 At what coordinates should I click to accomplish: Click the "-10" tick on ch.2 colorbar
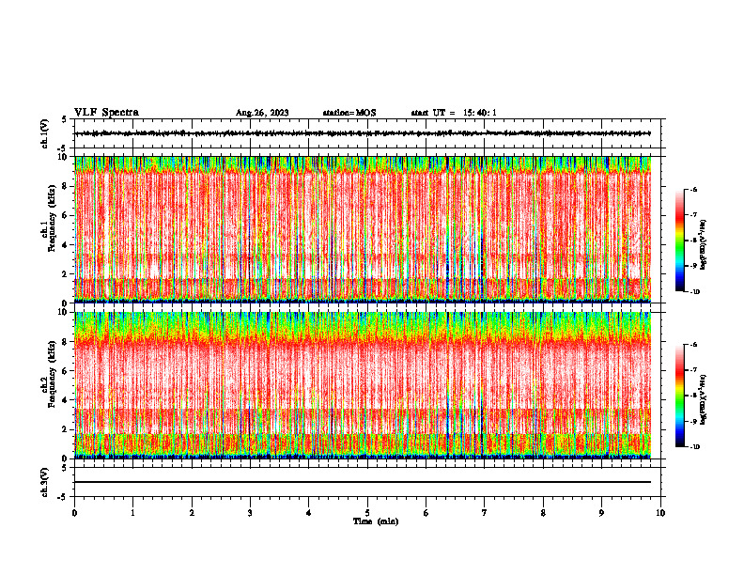pyautogui.click(x=694, y=447)
